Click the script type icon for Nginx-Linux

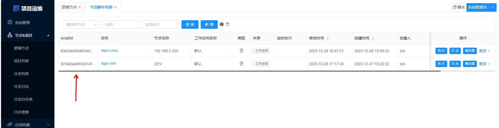click(241, 51)
